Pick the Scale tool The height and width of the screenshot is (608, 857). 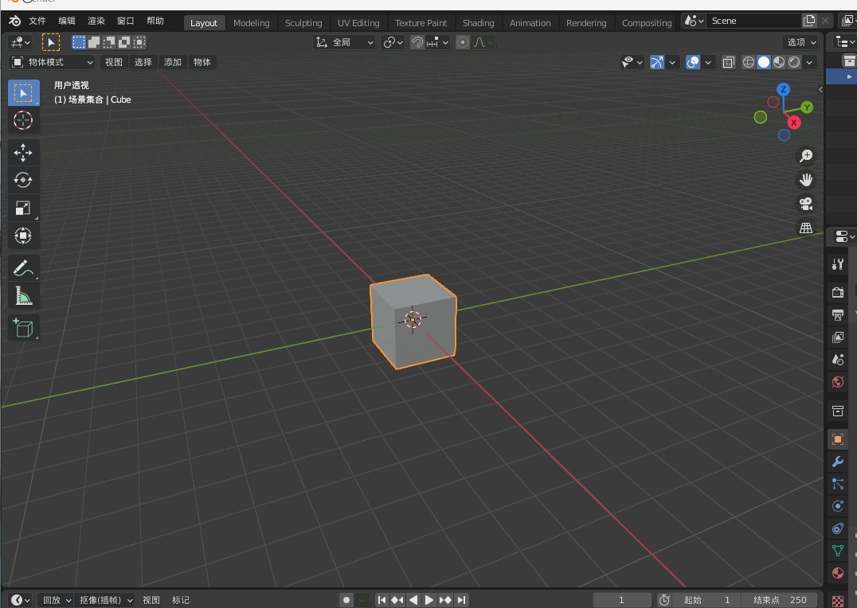point(23,209)
